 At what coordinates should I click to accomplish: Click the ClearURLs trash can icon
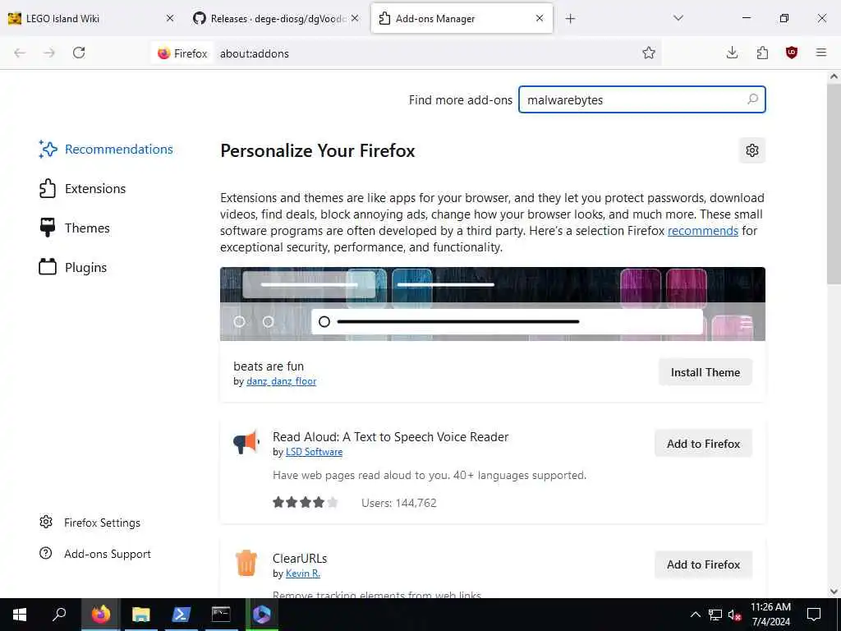click(x=246, y=564)
